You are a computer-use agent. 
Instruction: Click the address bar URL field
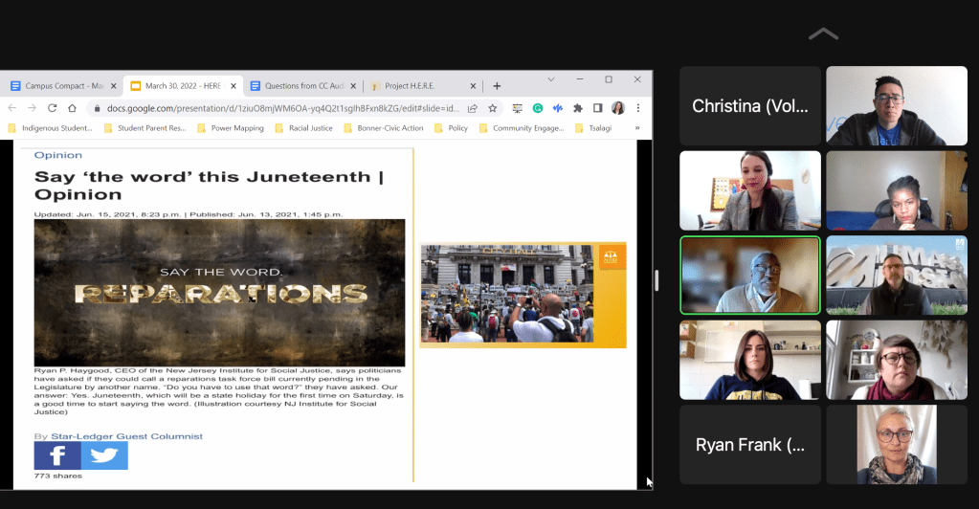tap(278, 108)
